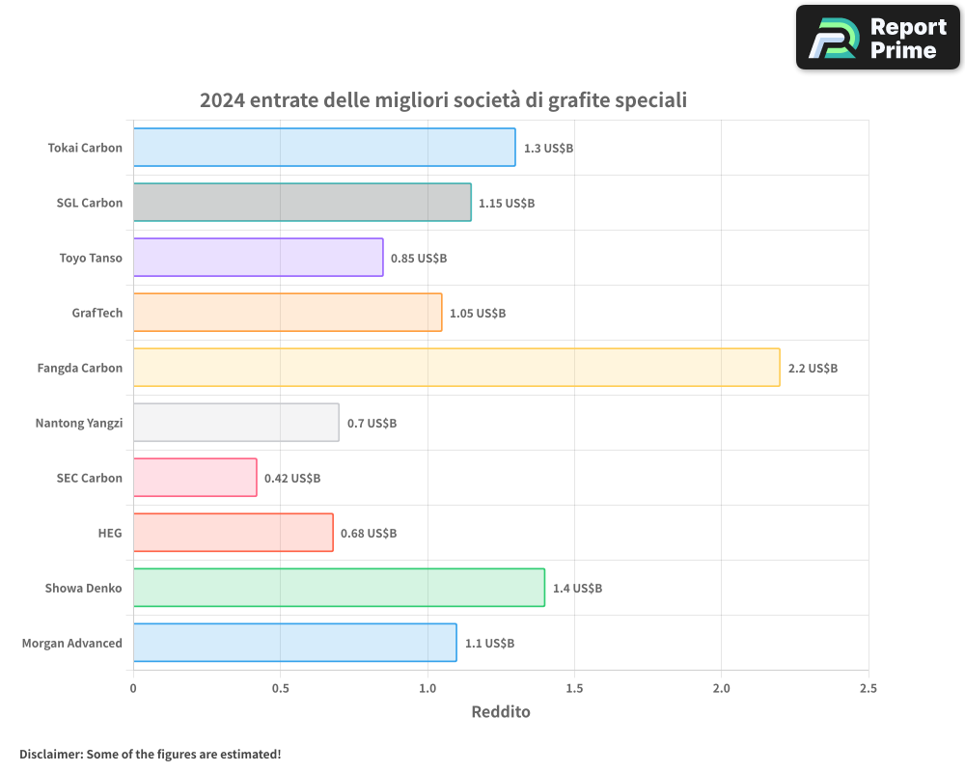The image size is (965, 772).
Task: Select the Nantong Yangzi bar
Action: coord(235,423)
